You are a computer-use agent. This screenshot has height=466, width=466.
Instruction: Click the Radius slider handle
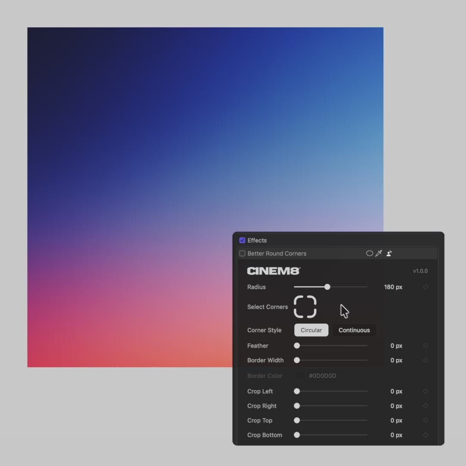coord(327,287)
